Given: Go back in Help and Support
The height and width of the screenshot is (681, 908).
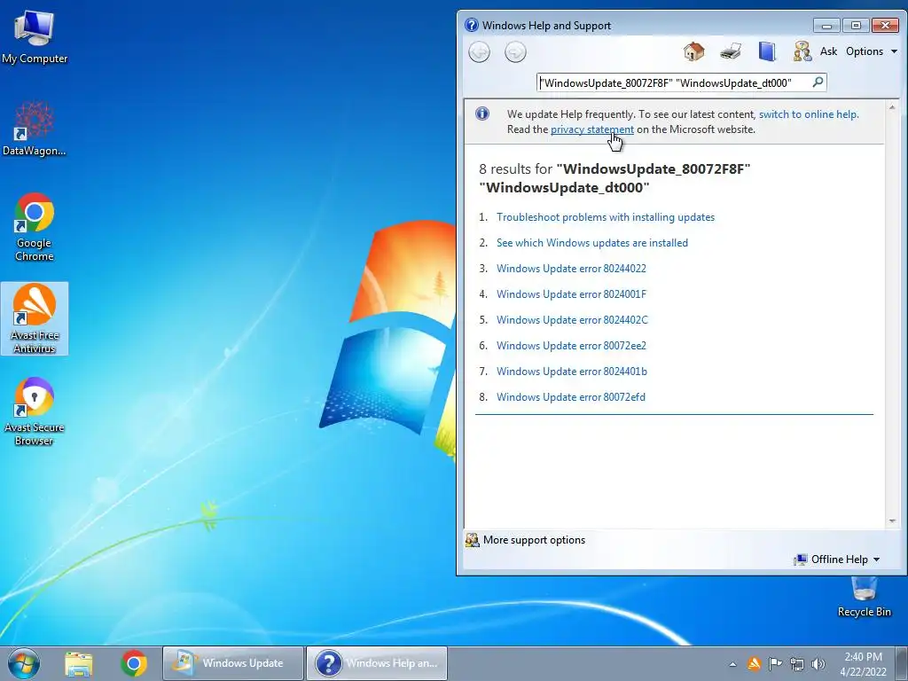Looking at the screenshot, I should (x=479, y=52).
